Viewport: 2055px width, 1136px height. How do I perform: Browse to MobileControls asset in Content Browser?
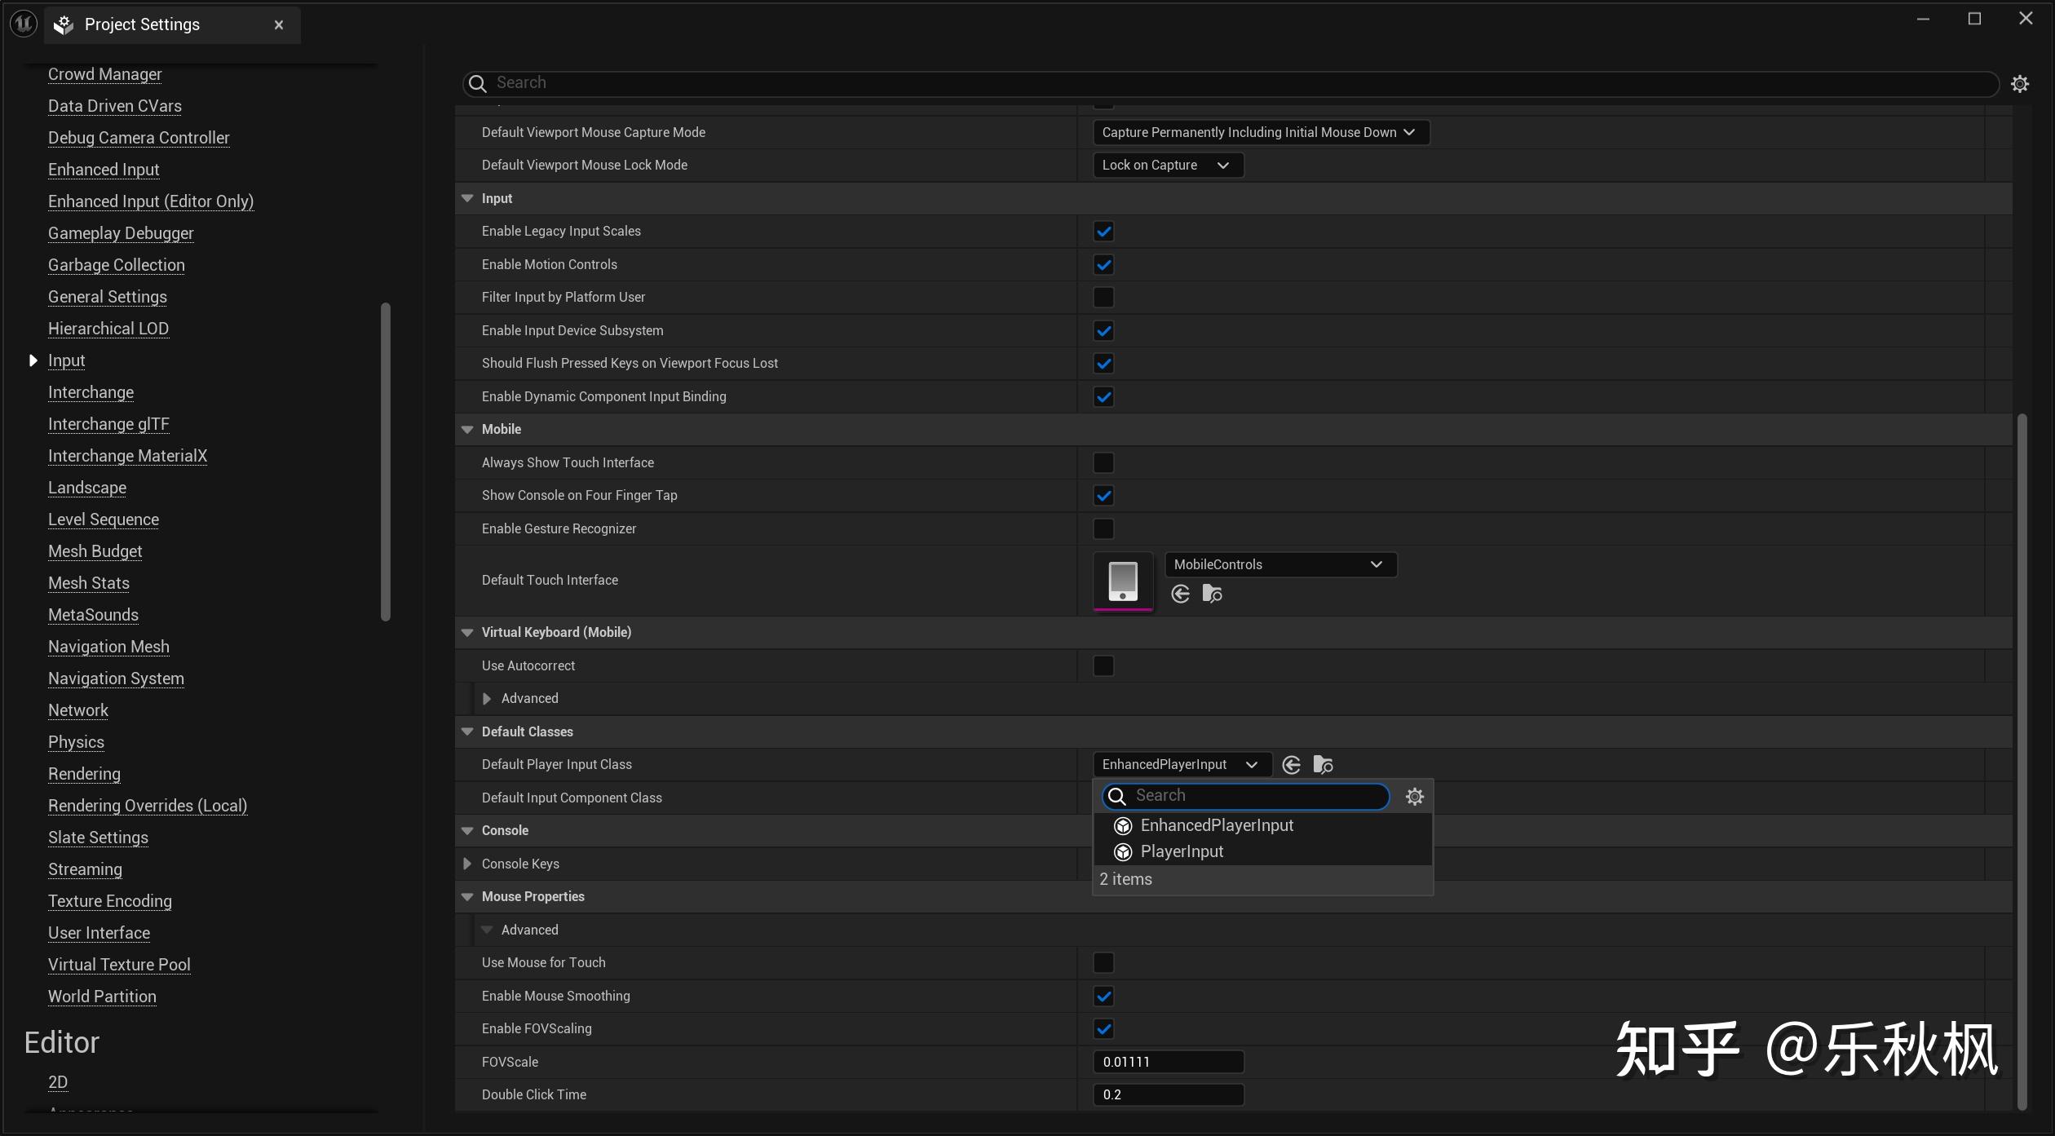pyautogui.click(x=1212, y=595)
